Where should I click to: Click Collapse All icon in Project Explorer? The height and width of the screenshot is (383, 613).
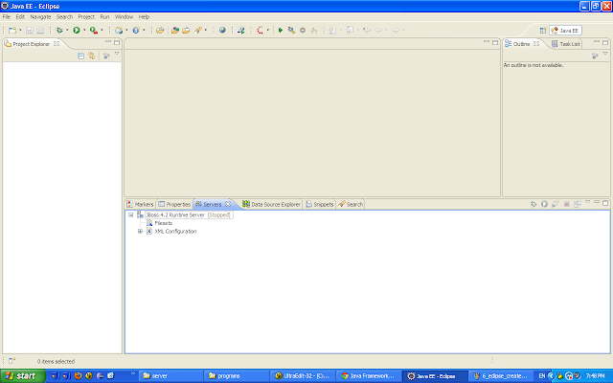click(x=80, y=56)
